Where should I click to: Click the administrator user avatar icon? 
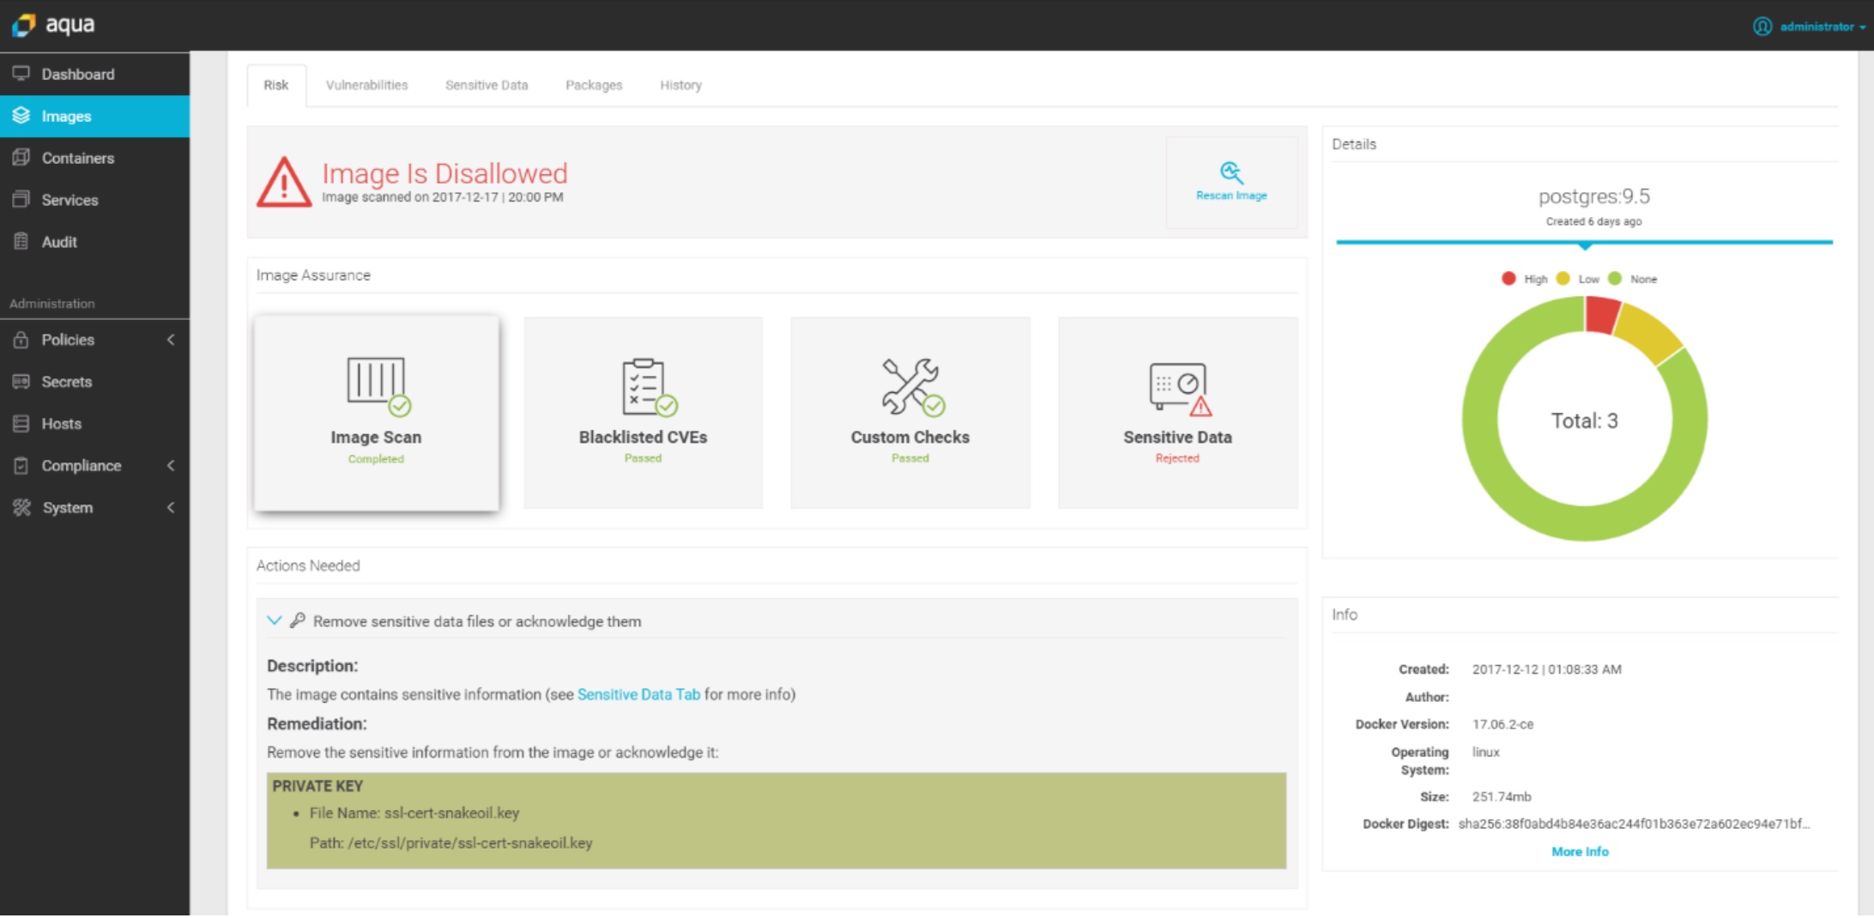tap(1762, 27)
